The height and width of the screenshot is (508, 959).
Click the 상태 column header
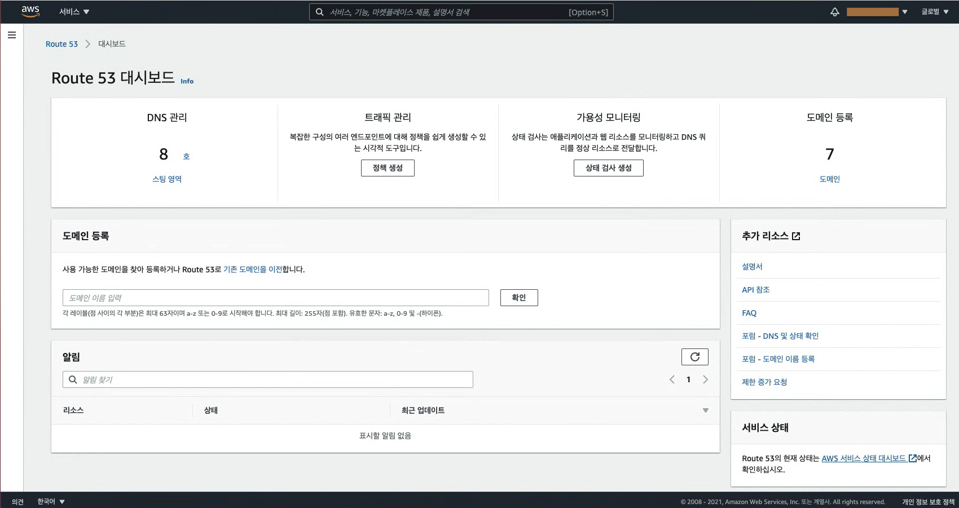click(210, 410)
